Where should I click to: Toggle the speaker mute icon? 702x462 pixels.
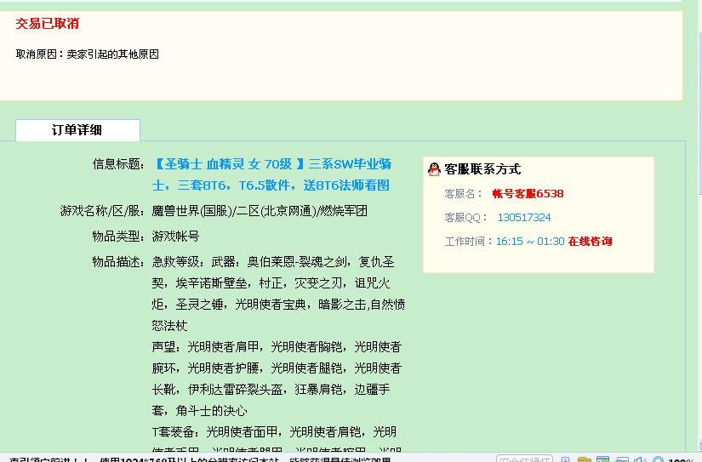tap(640, 459)
